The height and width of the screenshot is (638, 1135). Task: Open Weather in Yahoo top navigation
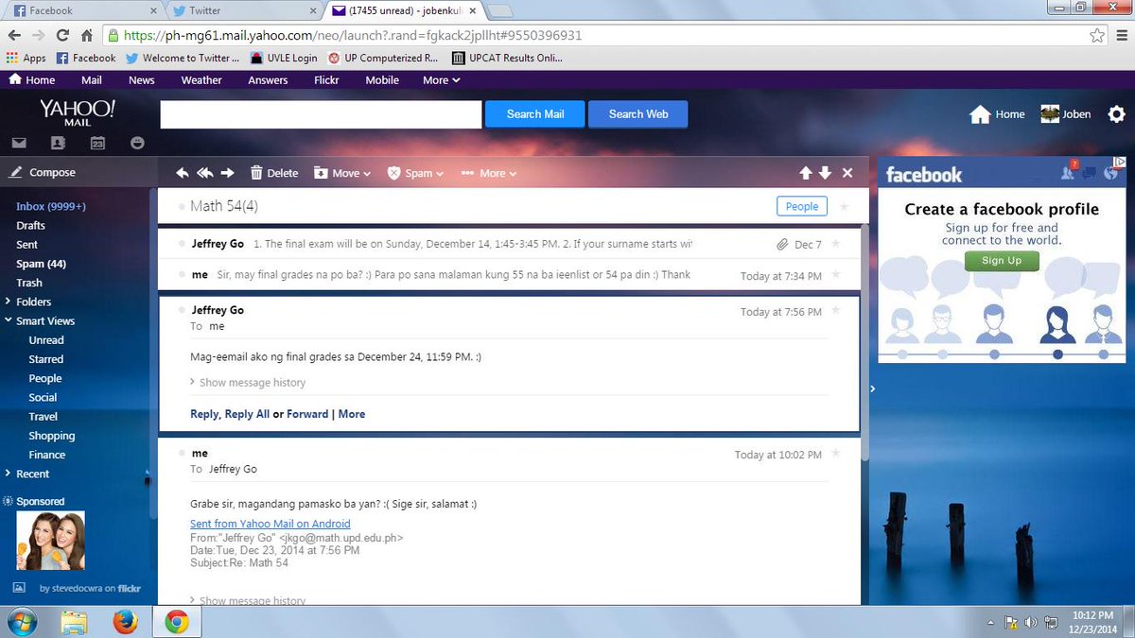(x=201, y=80)
